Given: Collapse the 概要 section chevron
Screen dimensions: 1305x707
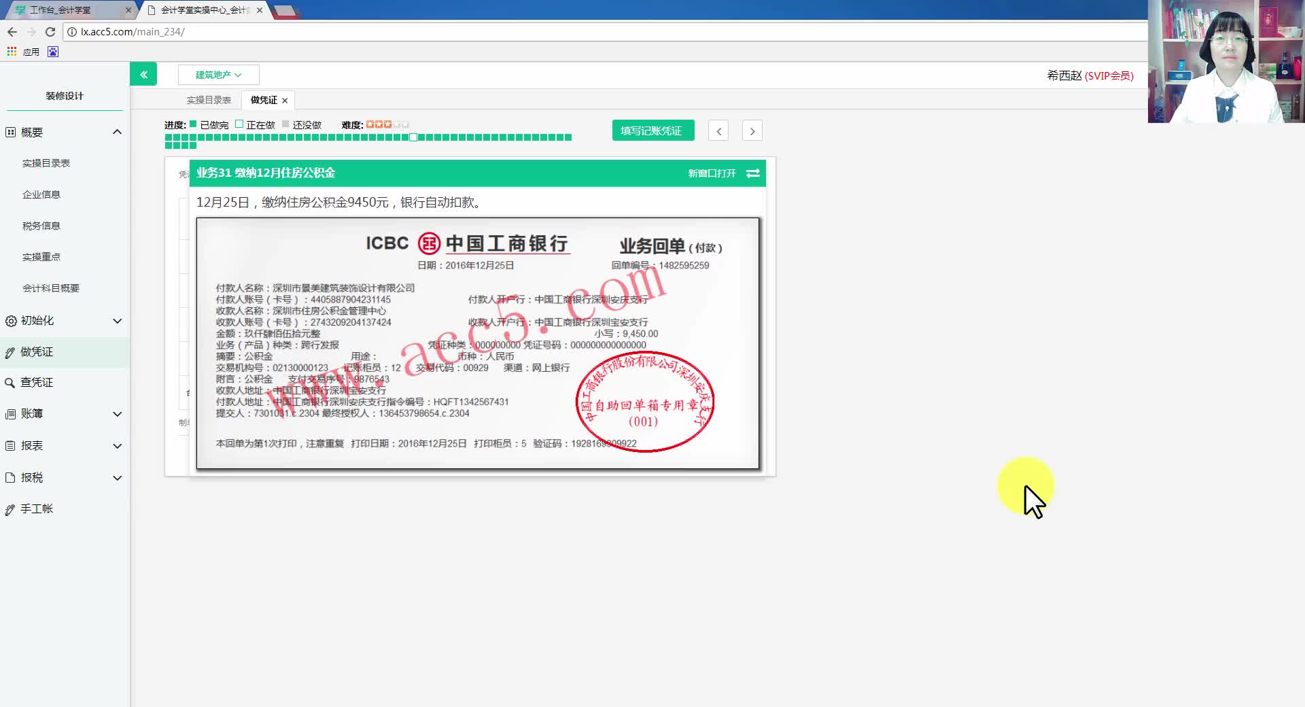Looking at the screenshot, I should click(117, 131).
